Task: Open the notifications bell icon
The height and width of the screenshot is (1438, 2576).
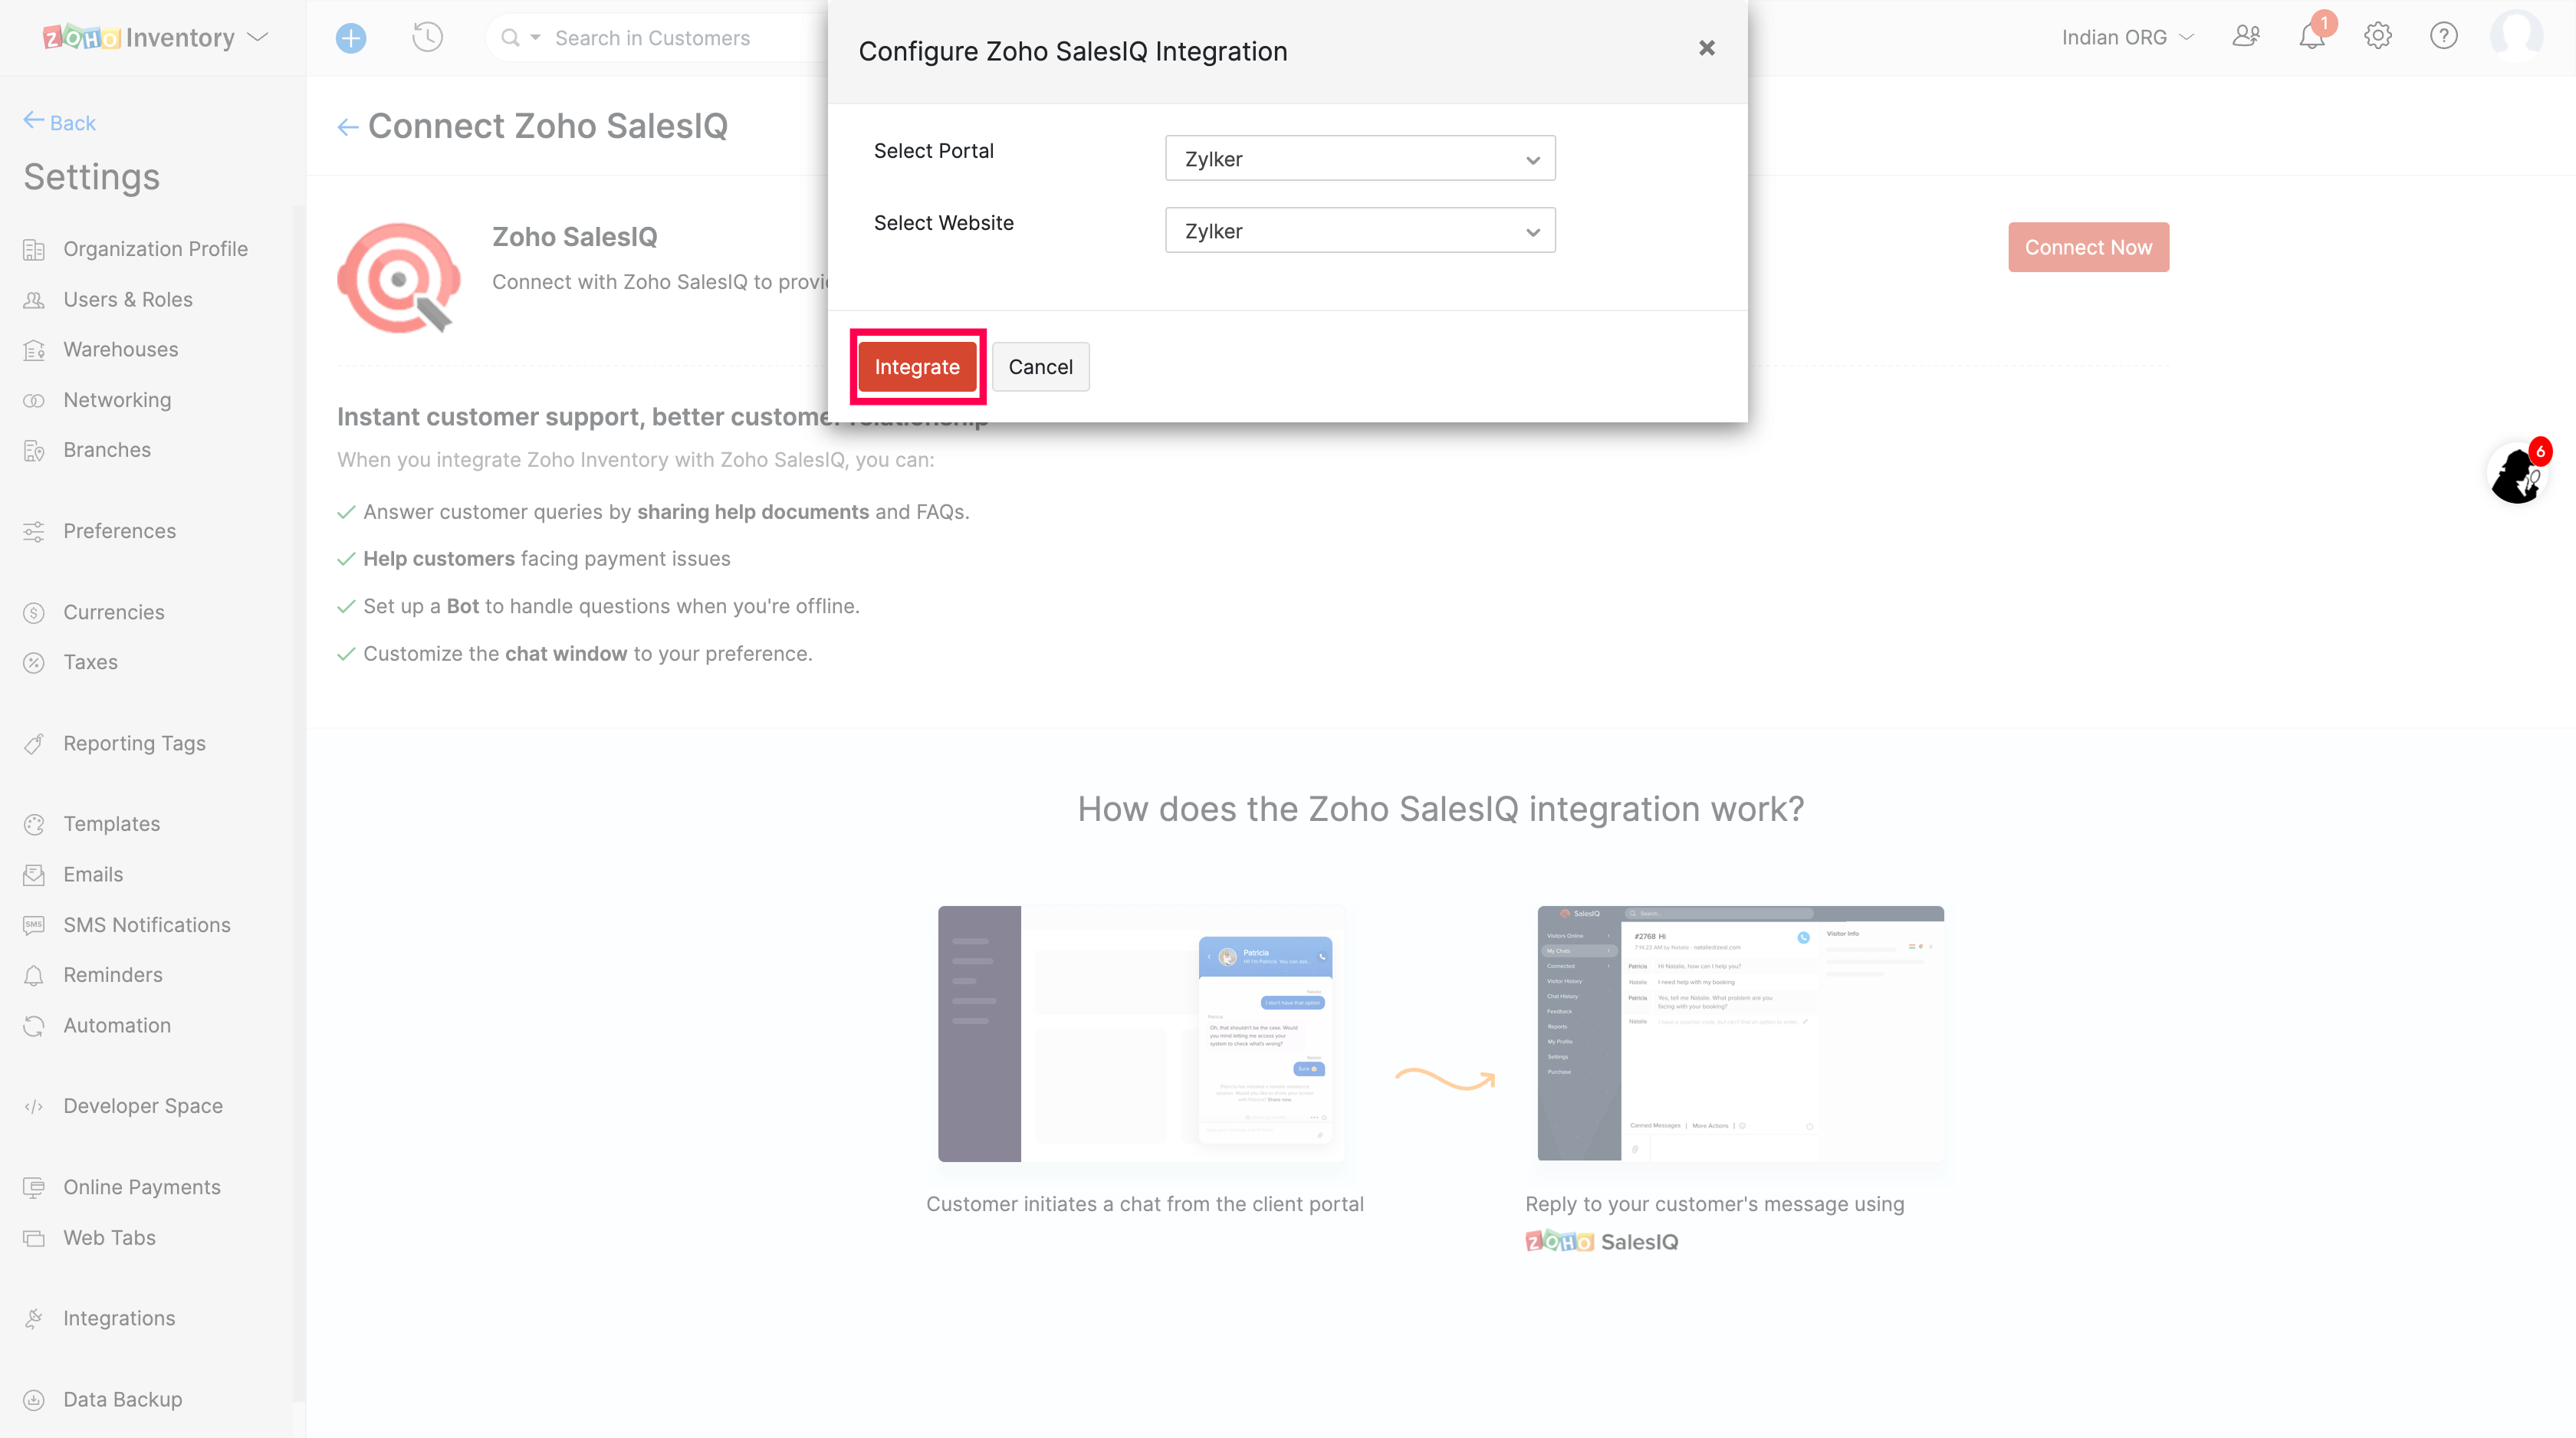Action: pyautogui.click(x=2311, y=37)
